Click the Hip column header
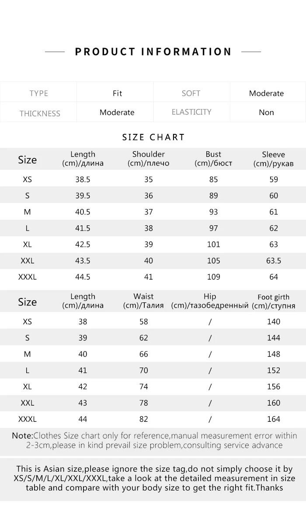 [x=210, y=301]
